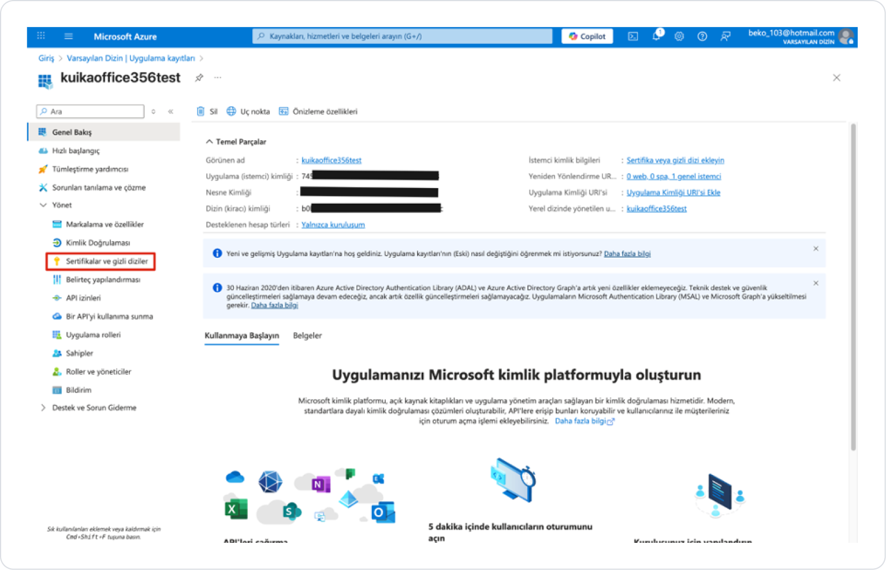Click the user account avatar
Viewport: 886px width, 570px height.
846,37
